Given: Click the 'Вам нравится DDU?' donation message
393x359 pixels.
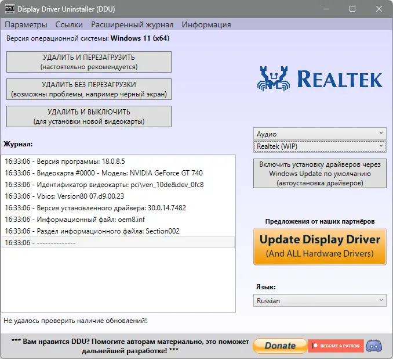Looking at the screenshot, I should tap(130, 346).
